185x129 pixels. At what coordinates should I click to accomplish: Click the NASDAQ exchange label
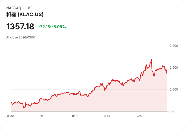(x=14, y=8)
